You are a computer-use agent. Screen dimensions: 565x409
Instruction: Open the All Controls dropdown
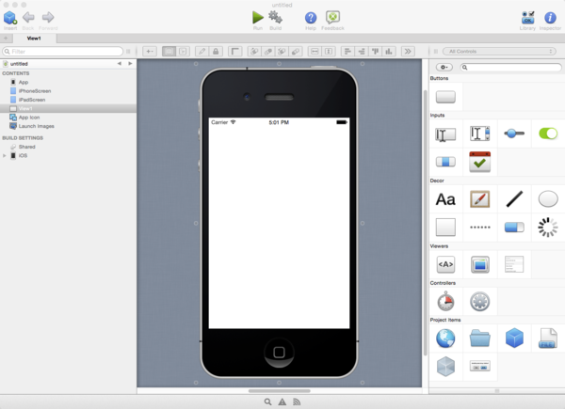tap(499, 52)
